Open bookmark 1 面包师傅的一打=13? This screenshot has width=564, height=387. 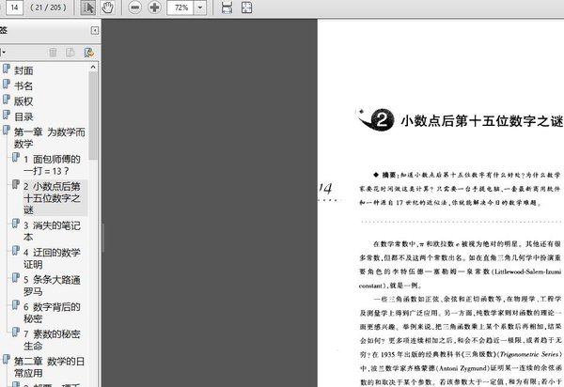pos(53,165)
